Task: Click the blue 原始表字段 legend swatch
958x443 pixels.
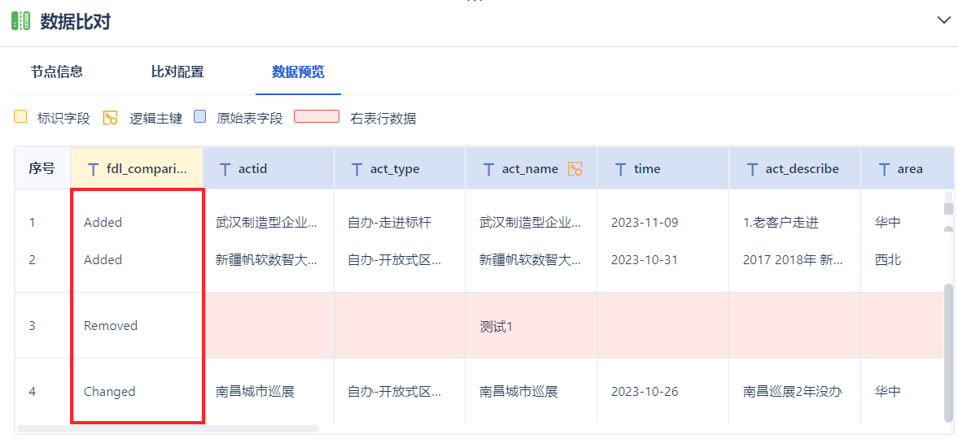Action: tap(200, 117)
